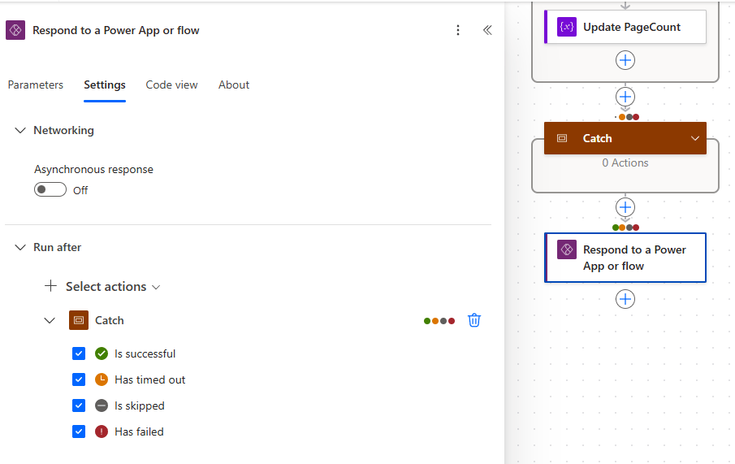This screenshot has height=464, width=735.
Task: Switch to the Parameters tab
Action: click(x=35, y=85)
